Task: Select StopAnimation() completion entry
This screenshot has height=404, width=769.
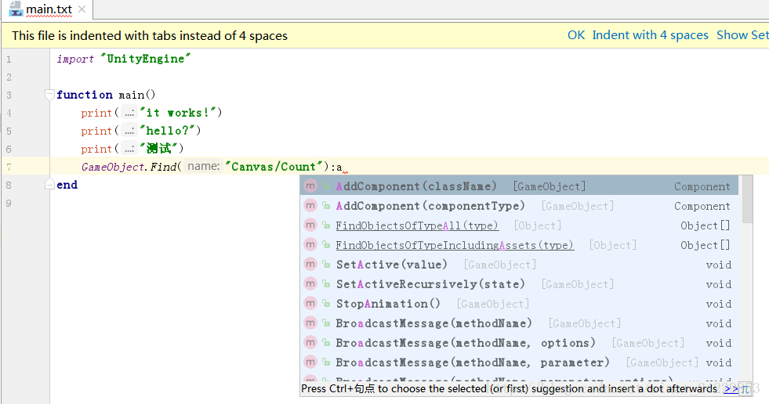Action: coord(519,304)
